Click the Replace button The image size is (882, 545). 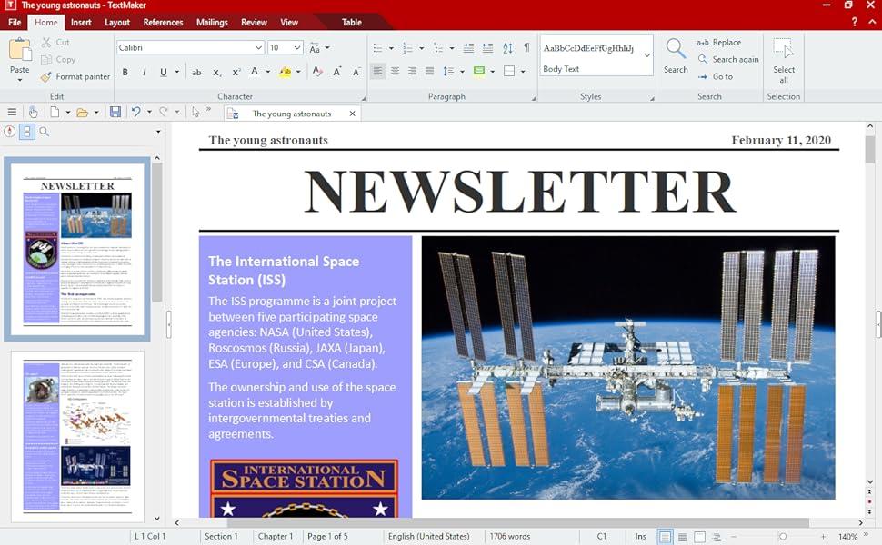point(719,43)
